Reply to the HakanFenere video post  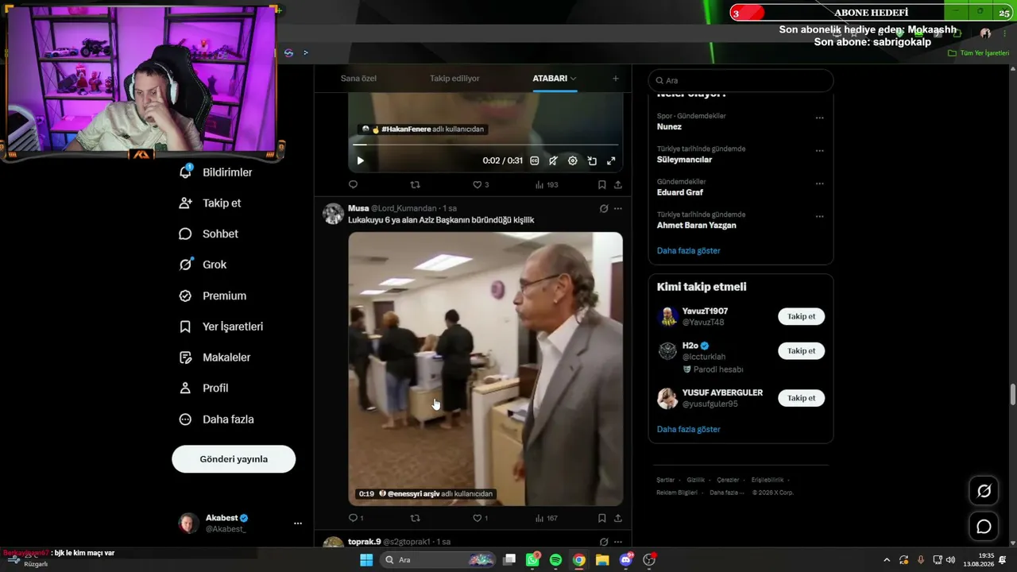[354, 184]
